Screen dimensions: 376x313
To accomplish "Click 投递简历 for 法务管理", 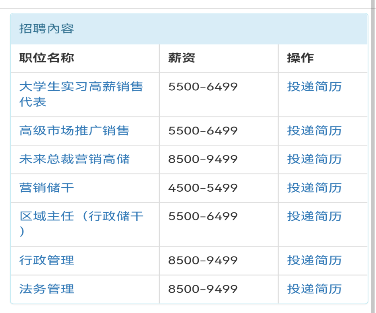I will pyautogui.click(x=314, y=289).
